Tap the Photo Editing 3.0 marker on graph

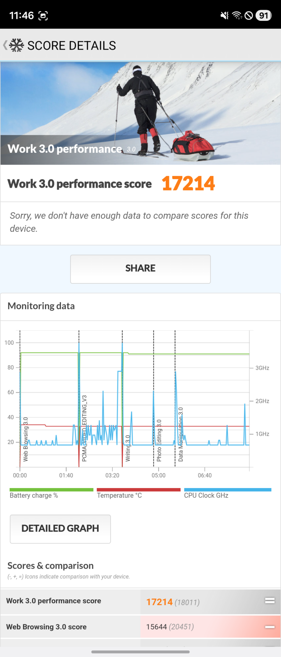pos(159,440)
